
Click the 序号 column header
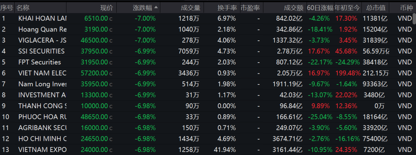pyautogui.click(x=7, y=8)
